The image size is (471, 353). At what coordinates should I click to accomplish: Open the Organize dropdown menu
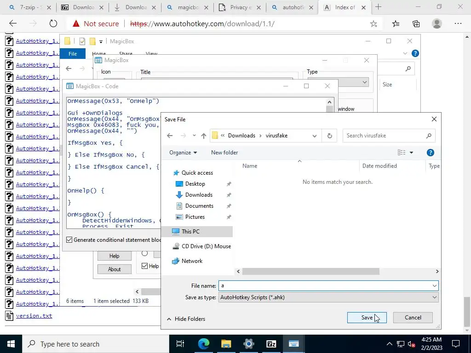pyautogui.click(x=183, y=153)
